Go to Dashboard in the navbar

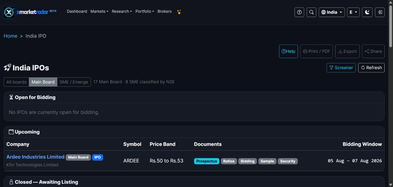(77, 11)
